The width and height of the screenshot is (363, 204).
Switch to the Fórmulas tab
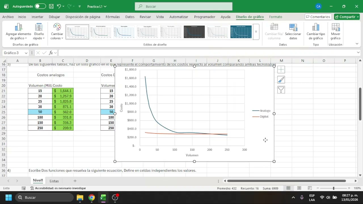coord(113,17)
